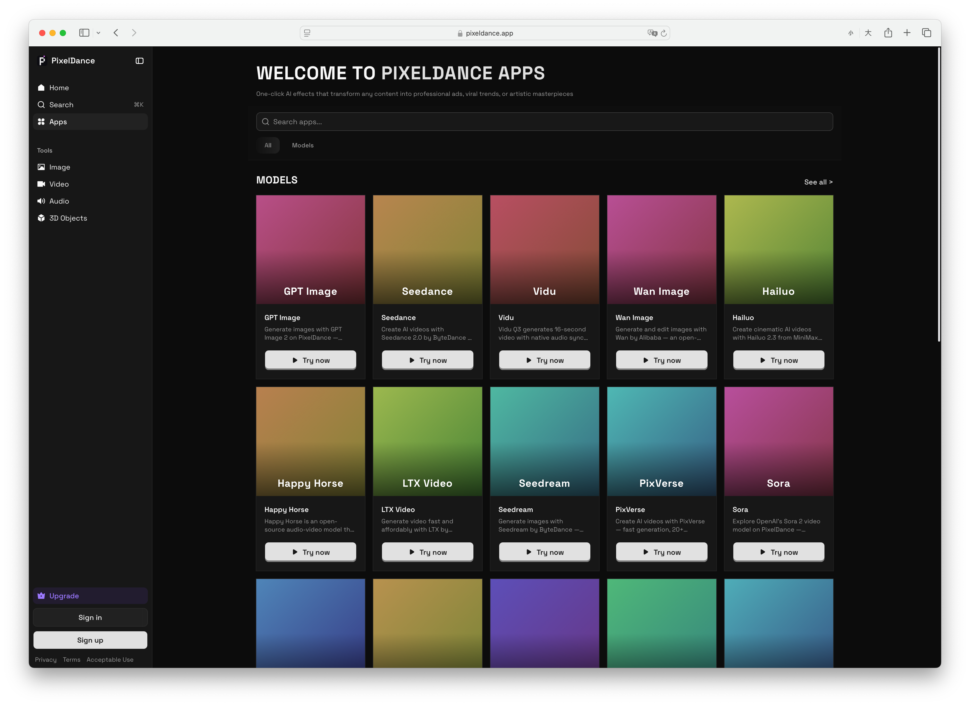Go forward with Safari forward arrow

tap(134, 33)
